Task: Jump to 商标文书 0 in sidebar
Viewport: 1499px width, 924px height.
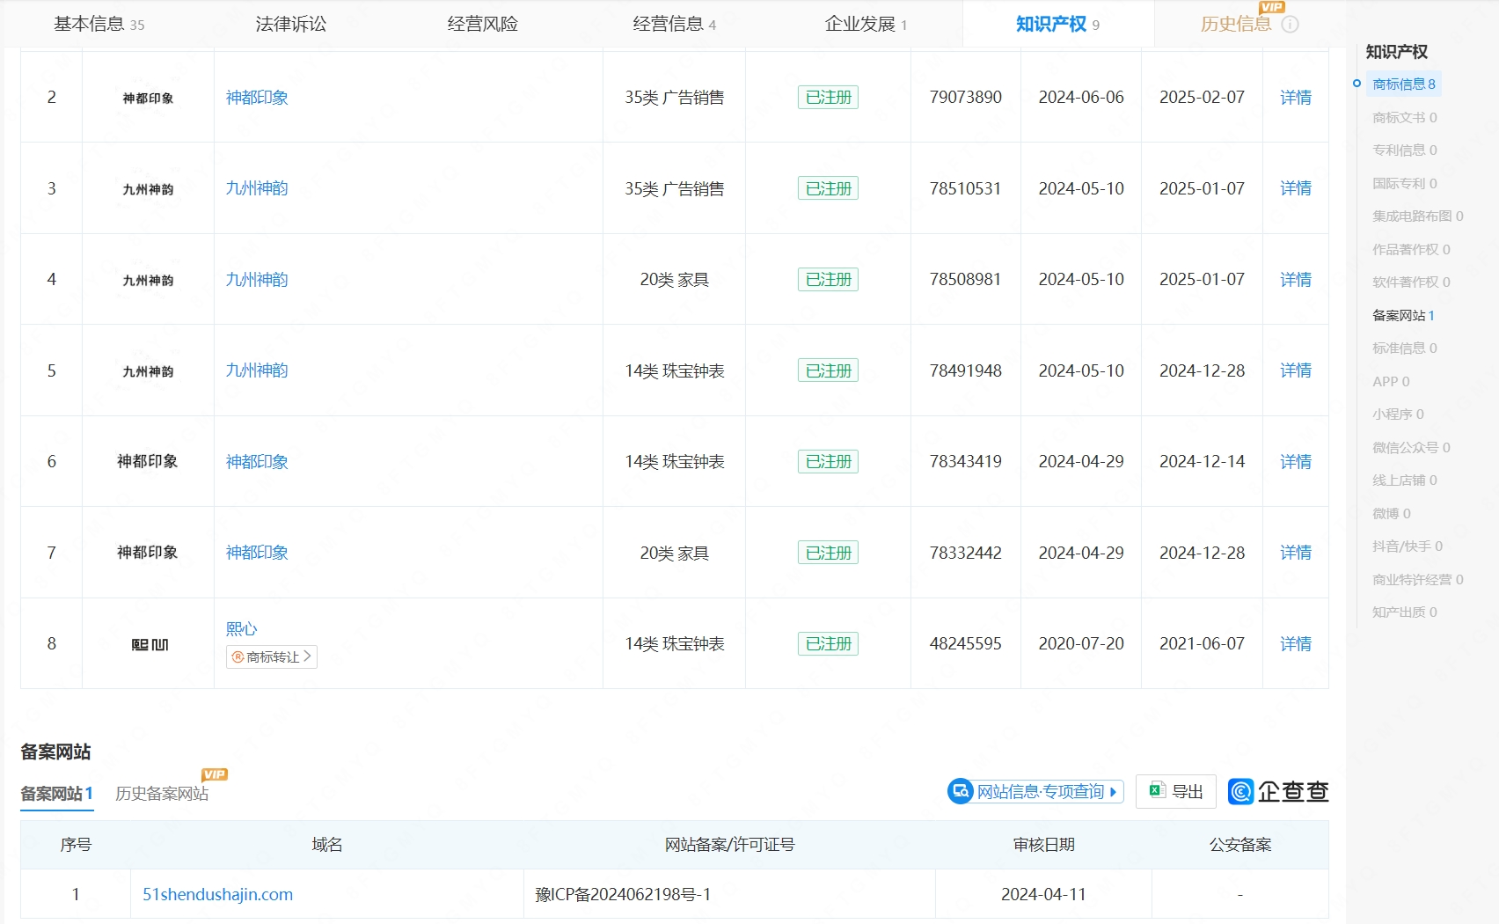Action: pos(1405,117)
